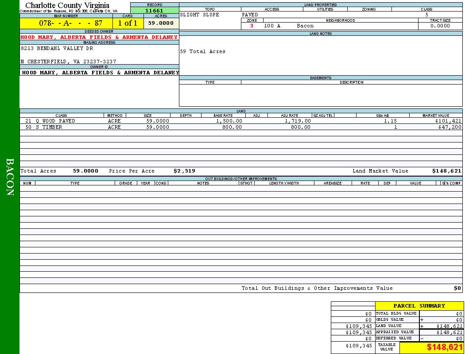Select the red deeded owner name
Viewport: 465px width, 354px height.
coord(99,37)
